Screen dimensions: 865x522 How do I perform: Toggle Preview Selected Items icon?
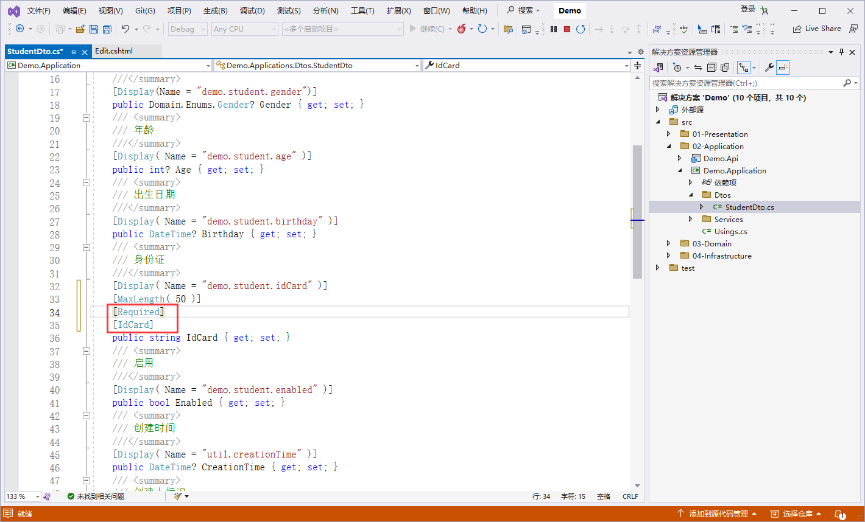783,68
